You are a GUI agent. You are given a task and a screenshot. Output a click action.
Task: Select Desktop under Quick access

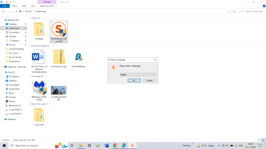tap(13, 24)
